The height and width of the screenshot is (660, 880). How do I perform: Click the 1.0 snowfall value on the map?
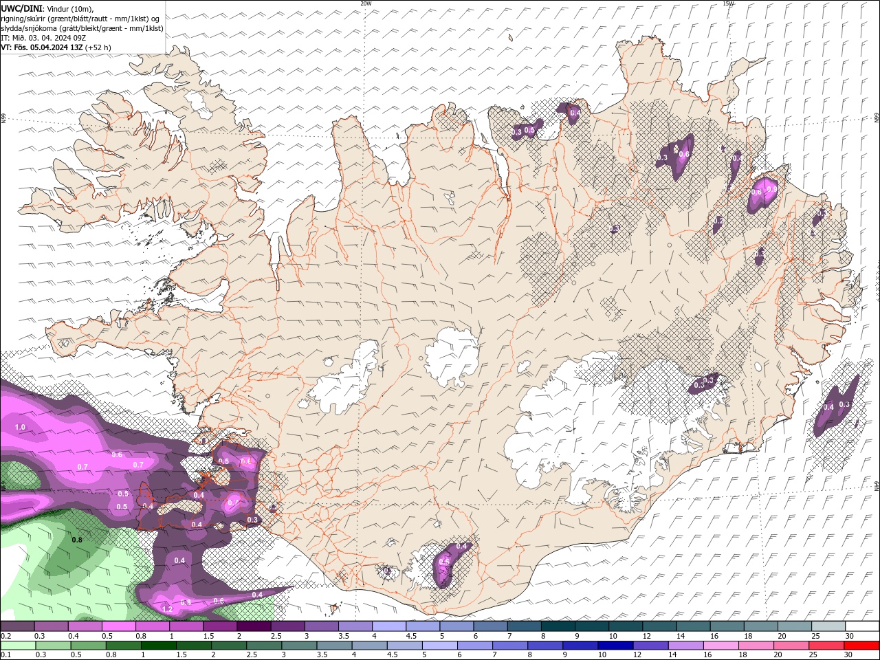[20, 428]
